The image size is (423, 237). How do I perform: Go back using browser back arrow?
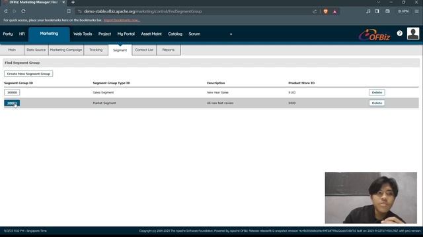pyautogui.click(x=6, y=11)
